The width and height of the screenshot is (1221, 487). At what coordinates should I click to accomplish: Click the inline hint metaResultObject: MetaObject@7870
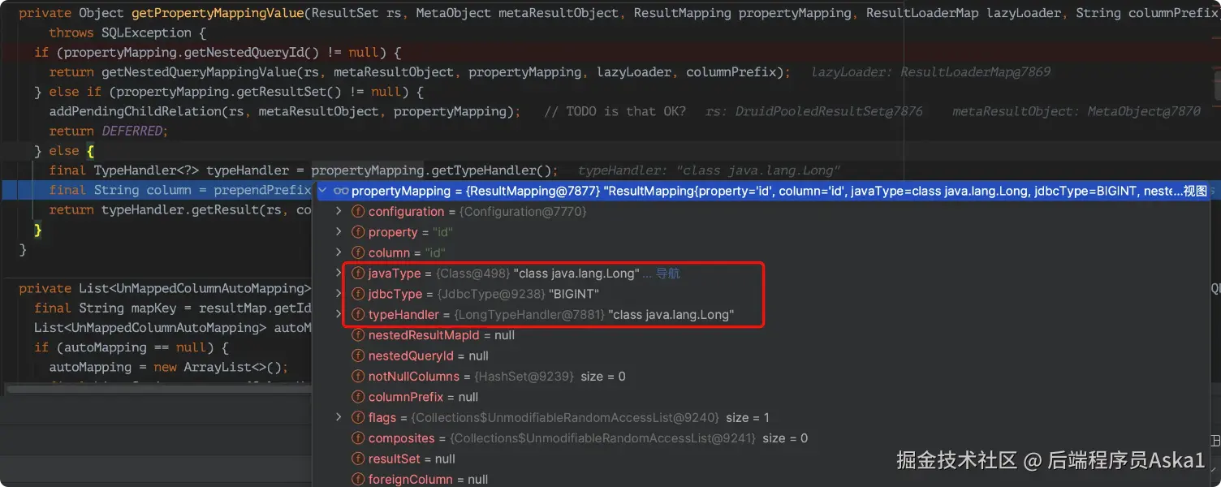point(1076,111)
